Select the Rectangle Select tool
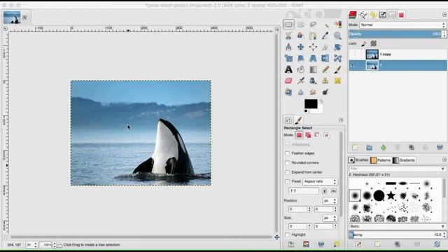The width and height of the screenshot is (448, 252). coord(288,24)
